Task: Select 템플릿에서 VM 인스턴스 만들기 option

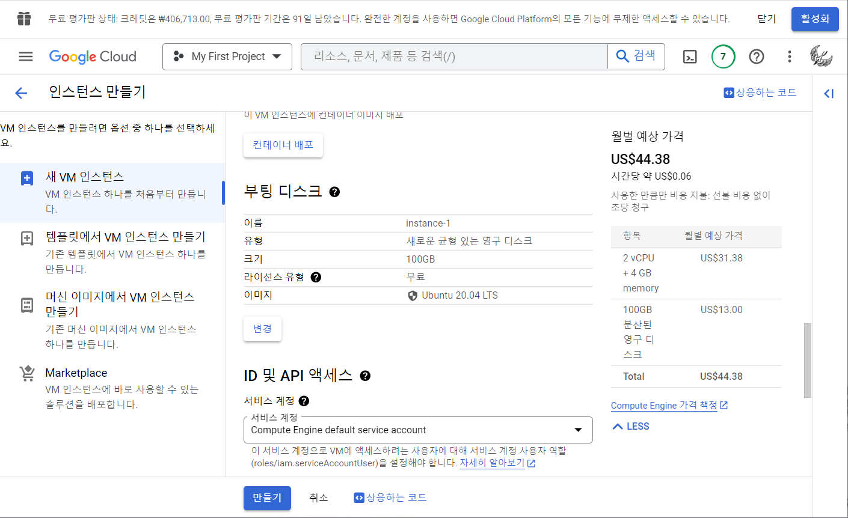Action: pos(112,252)
